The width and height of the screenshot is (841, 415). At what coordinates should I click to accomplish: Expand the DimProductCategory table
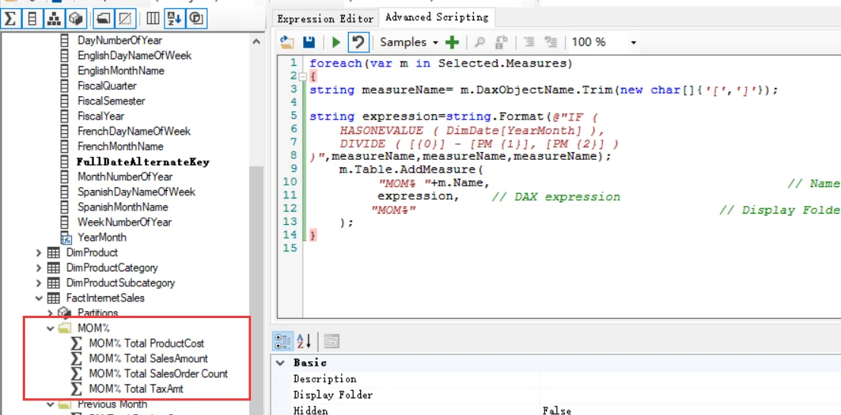pos(38,267)
